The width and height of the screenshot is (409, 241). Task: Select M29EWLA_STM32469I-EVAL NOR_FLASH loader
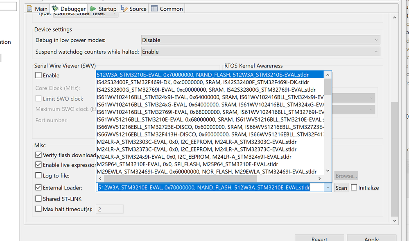tap(210, 171)
